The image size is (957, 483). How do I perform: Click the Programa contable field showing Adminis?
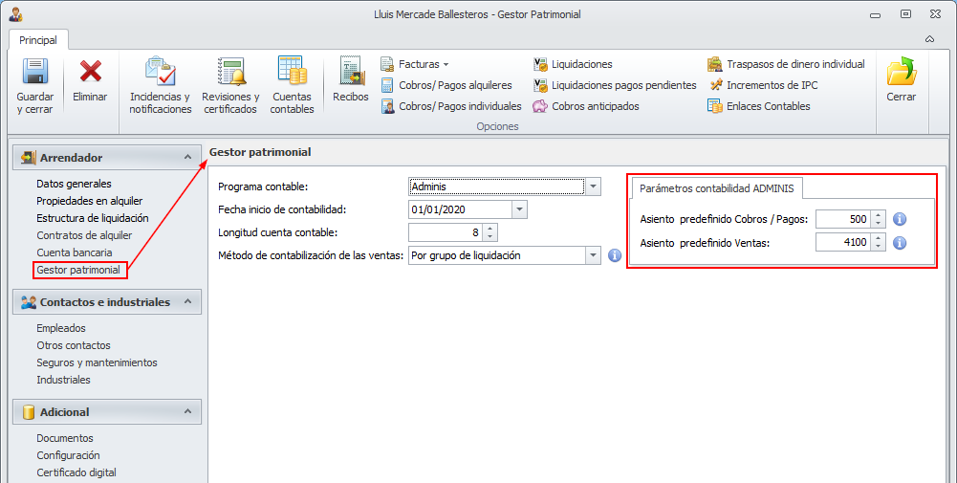tap(497, 187)
